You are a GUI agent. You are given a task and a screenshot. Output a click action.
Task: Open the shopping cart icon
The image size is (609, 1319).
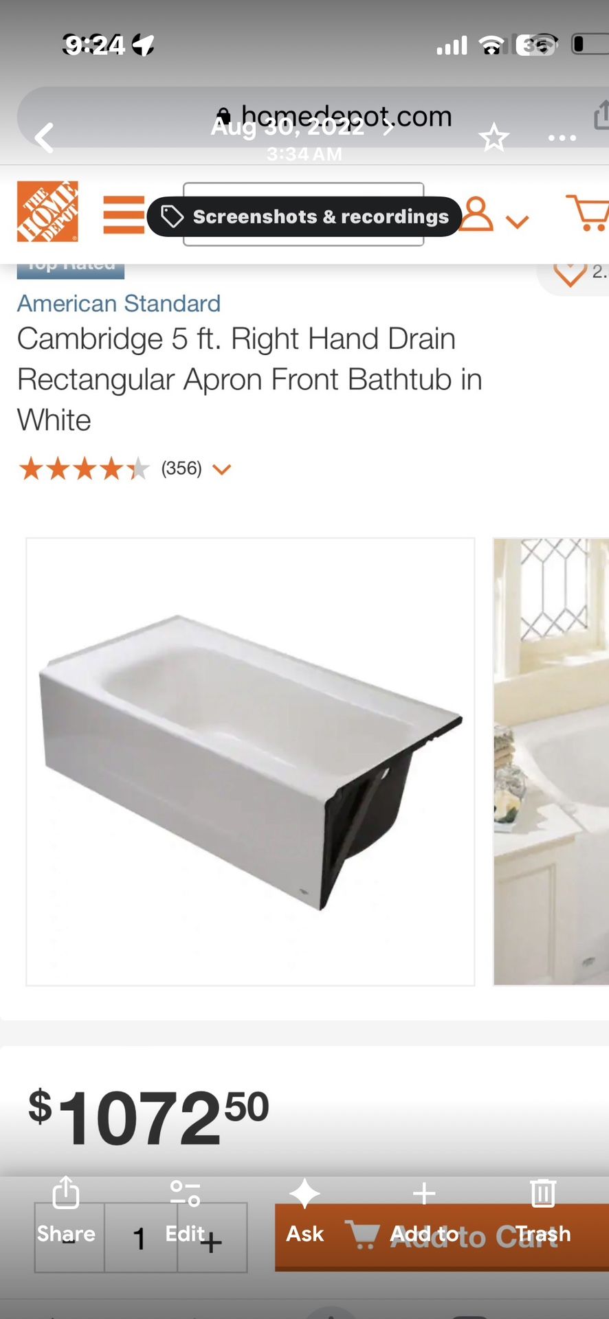[x=588, y=213]
